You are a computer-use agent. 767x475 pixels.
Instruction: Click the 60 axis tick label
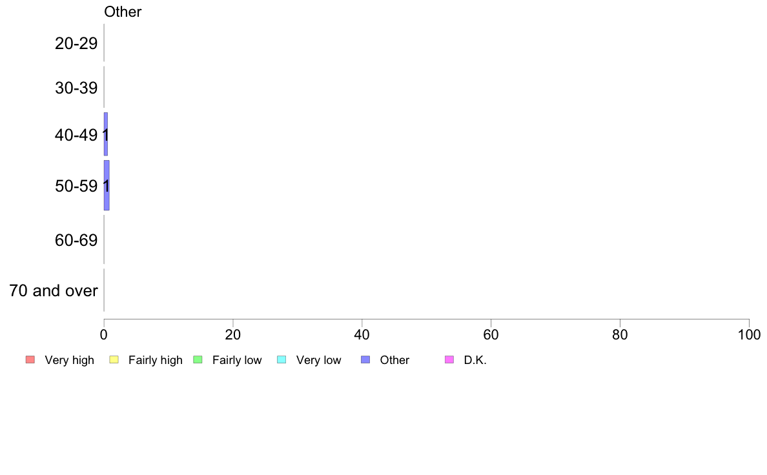click(x=491, y=334)
